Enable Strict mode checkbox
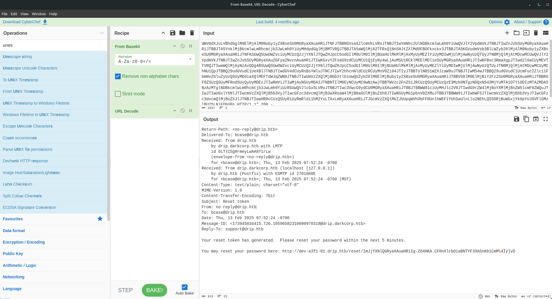 [118, 94]
